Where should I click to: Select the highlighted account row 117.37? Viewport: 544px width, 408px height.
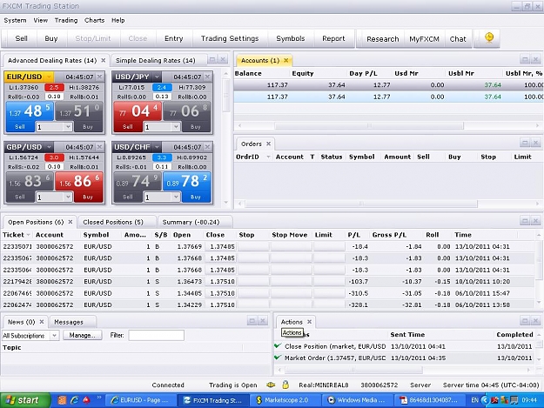click(388, 97)
